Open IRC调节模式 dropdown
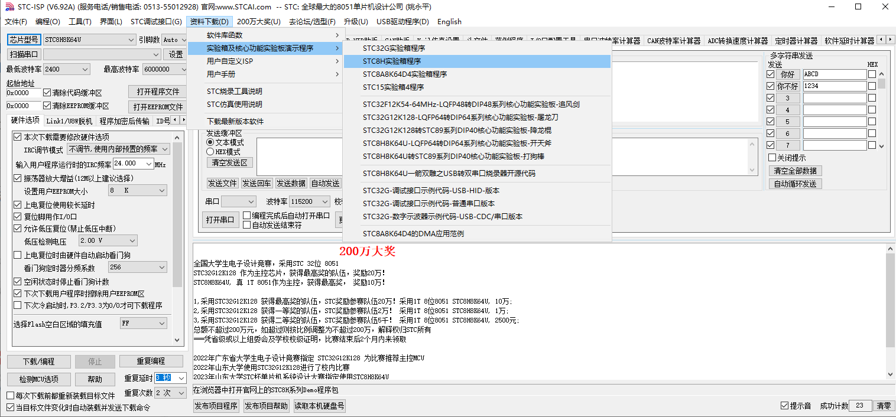The width and height of the screenshot is (896, 417). 118,149
